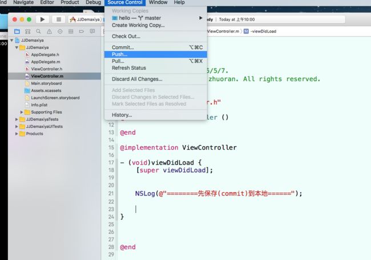Click the Main.storyboard file icon
371x260 pixels.
pyautogui.click(x=27, y=83)
